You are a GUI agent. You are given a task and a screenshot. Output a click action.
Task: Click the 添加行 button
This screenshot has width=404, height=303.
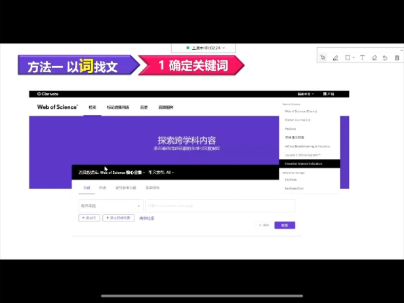89,218
